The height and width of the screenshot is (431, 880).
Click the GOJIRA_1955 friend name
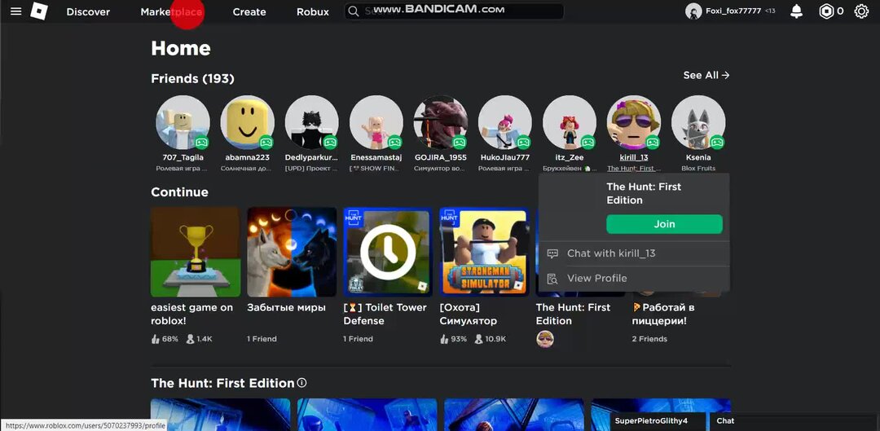[441, 158]
